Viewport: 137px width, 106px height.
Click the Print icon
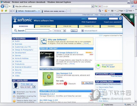pyautogui.click(x=112, y=11)
